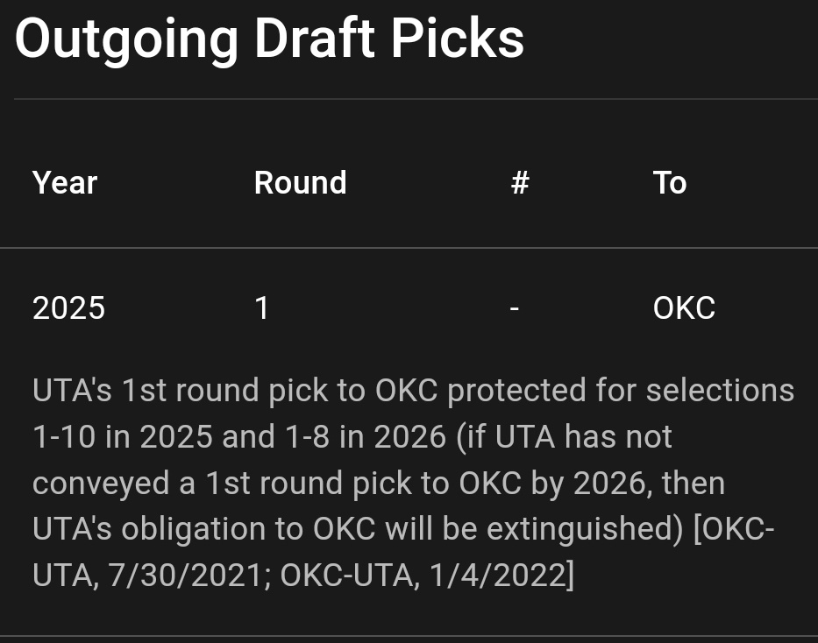Screen dimensions: 818x643
Task: Select the 2025 year cell
Action: pyautogui.click(x=68, y=308)
